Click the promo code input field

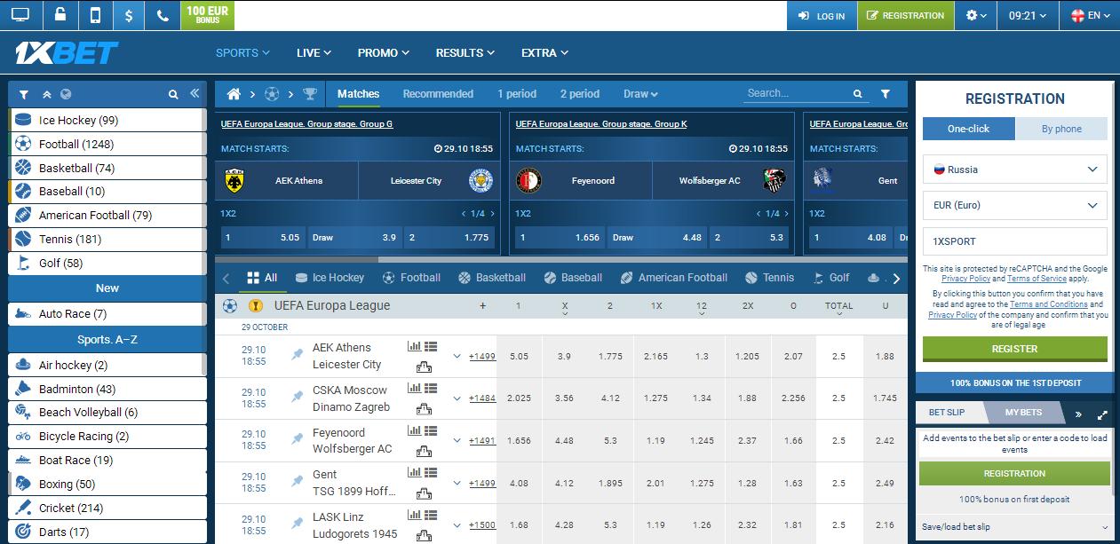tap(1014, 240)
